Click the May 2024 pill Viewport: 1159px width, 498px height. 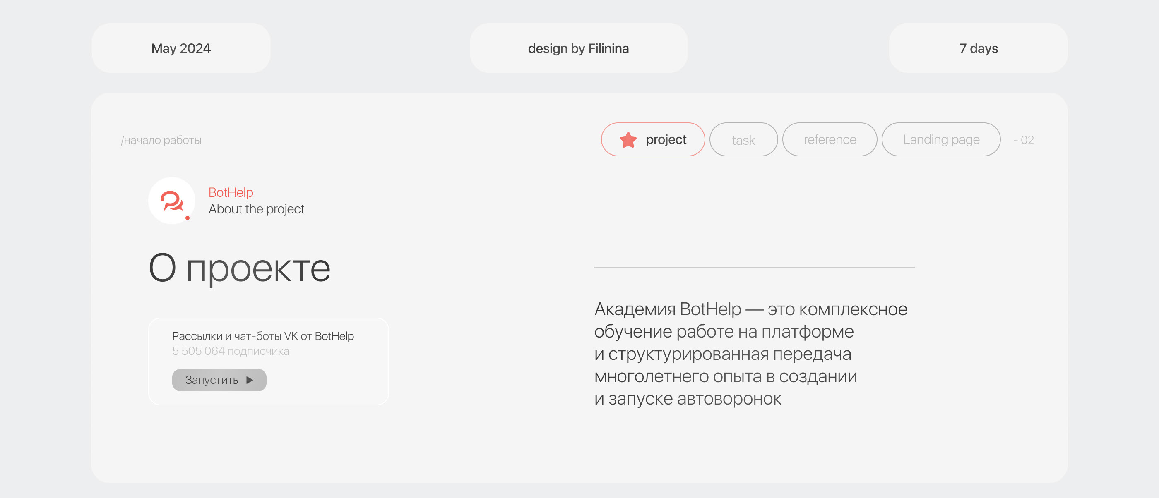[x=181, y=48]
